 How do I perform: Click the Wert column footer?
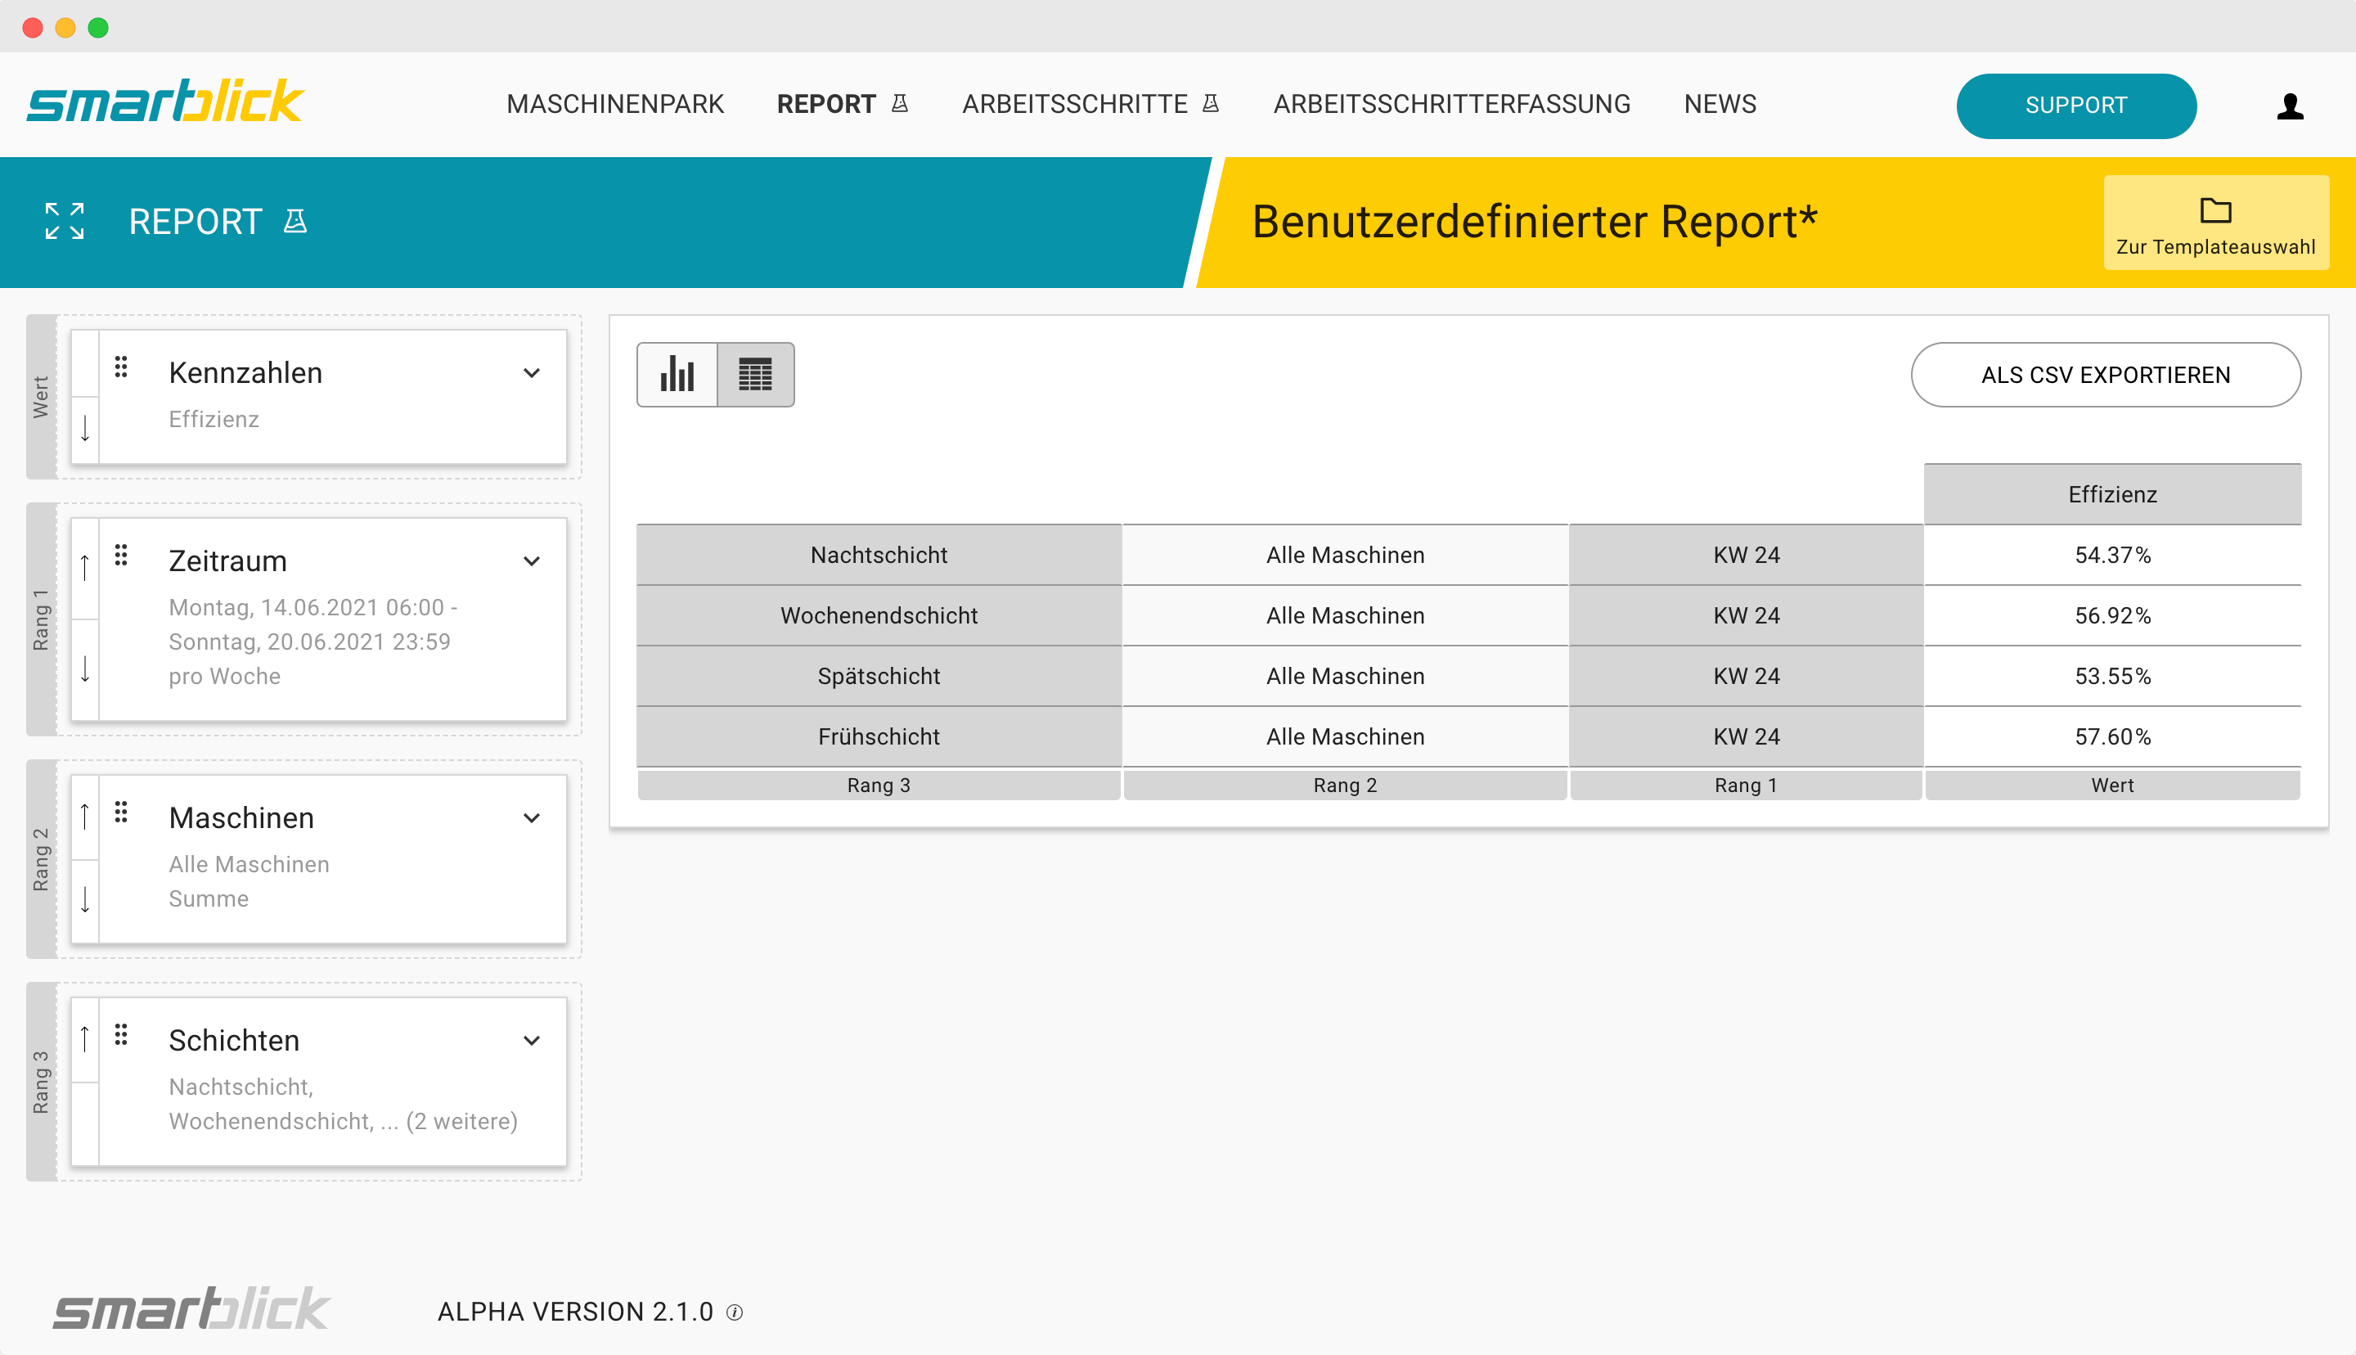tap(2112, 785)
